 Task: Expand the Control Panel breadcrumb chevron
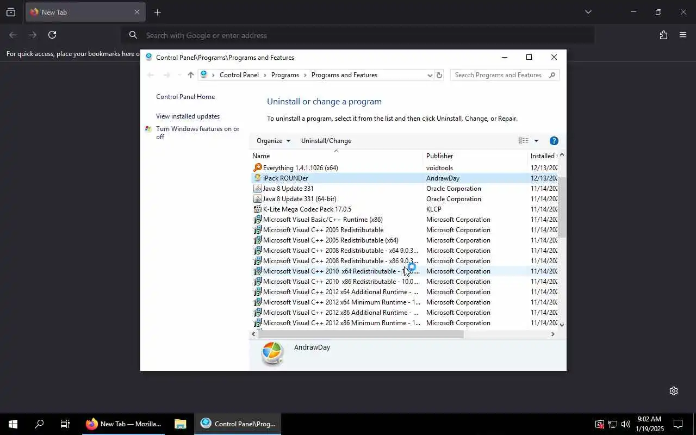[x=265, y=75]
